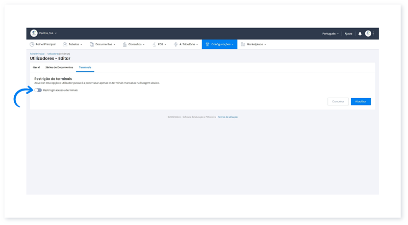Open the notifications bell
Viewport: 408px width, 225px height.
(360, 34)
